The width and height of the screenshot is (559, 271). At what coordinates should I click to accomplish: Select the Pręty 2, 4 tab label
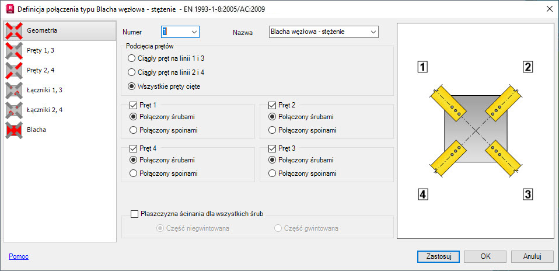pos(40,70)
